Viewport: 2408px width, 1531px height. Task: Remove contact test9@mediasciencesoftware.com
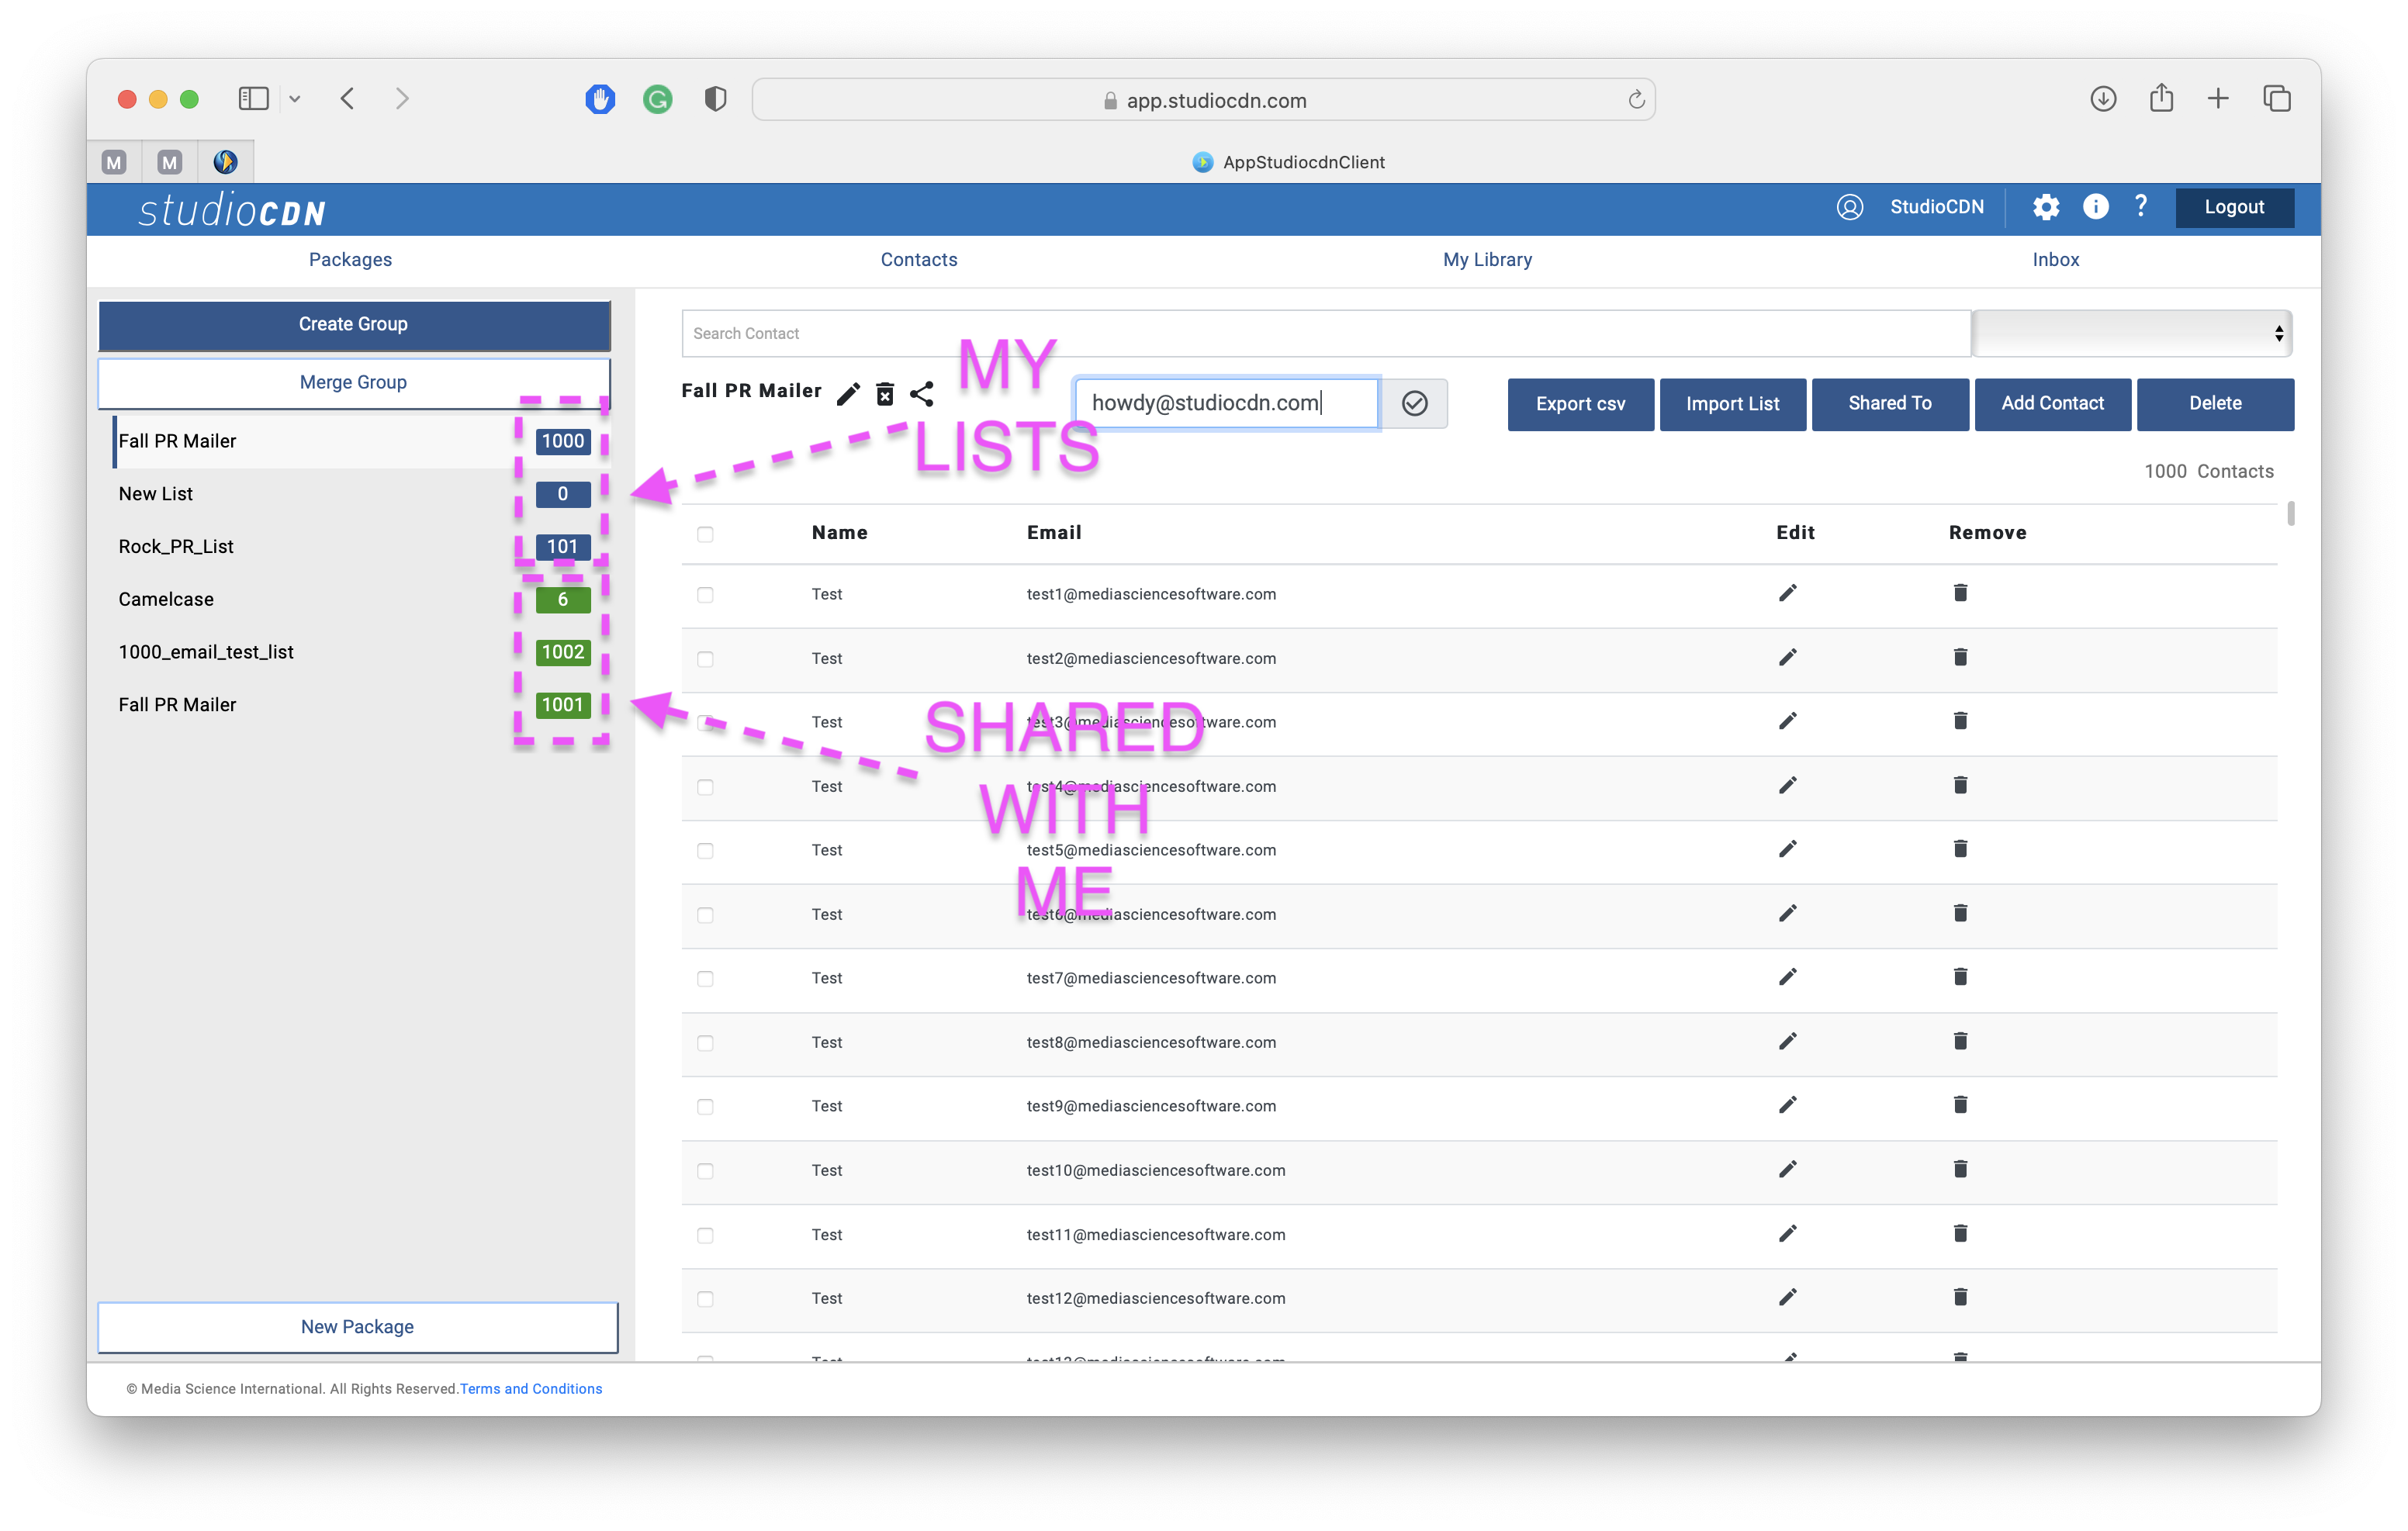[1960, 1106]
